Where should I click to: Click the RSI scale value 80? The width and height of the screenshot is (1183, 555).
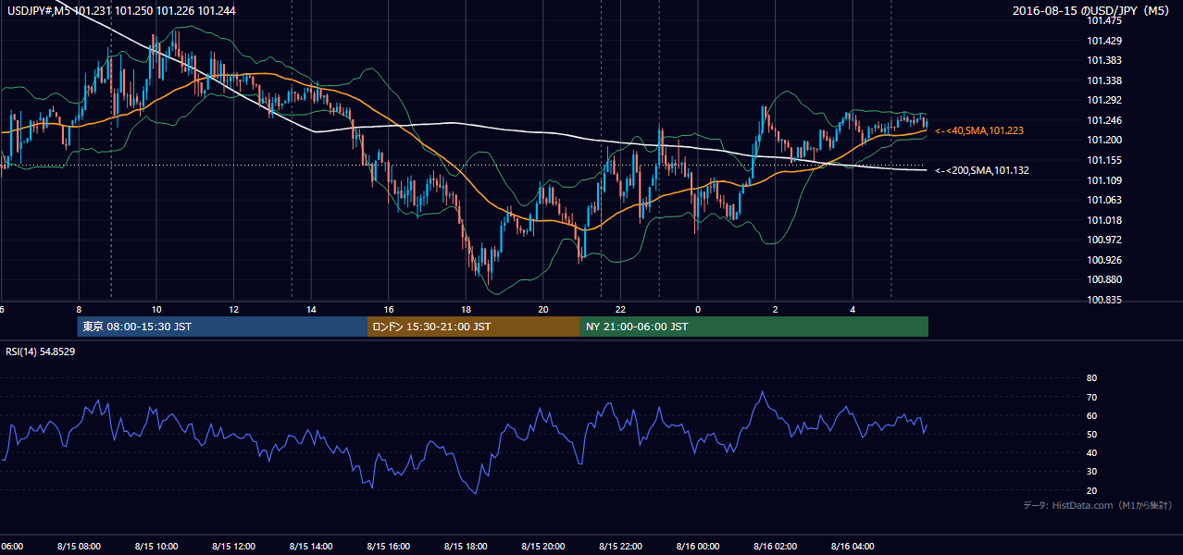pos(1091,378)
